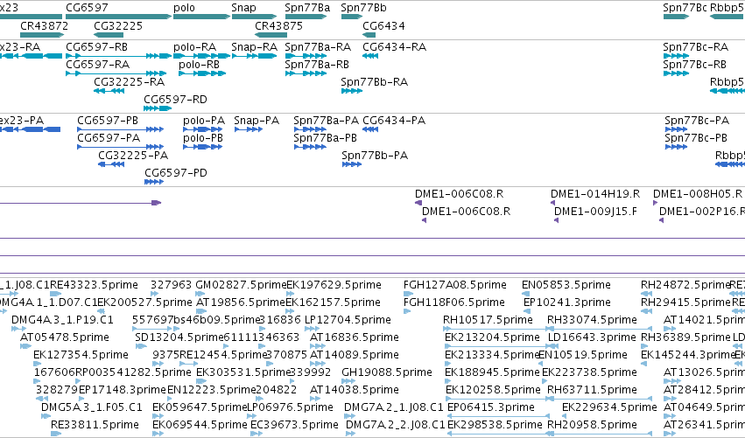Image resolution: width=745 pixels, height=438 pixels.
Task: Open the EK188945.5prime EST
Action: 449,381
